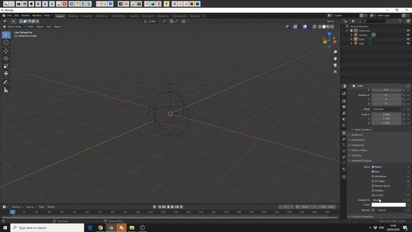Open the viewport Options popover
Screen dimensions: 412x232
click(332, 21)
